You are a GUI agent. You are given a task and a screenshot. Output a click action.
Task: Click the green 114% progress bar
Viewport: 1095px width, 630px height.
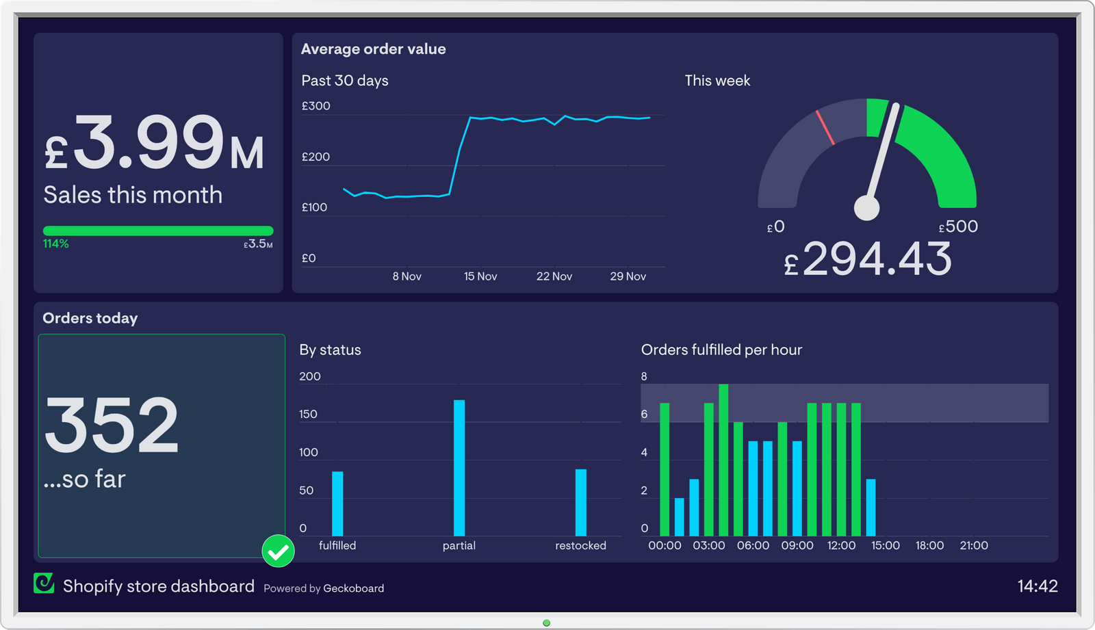tap(158, 229)
